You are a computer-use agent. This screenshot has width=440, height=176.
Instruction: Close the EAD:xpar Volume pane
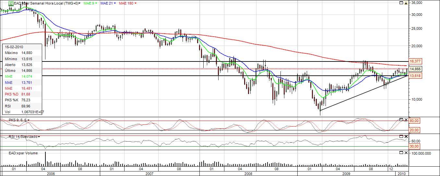tap(405, 152)
